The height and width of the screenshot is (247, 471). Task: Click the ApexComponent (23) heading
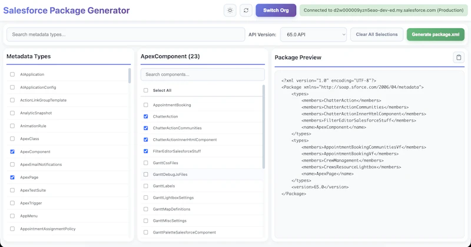coord(170,56)
